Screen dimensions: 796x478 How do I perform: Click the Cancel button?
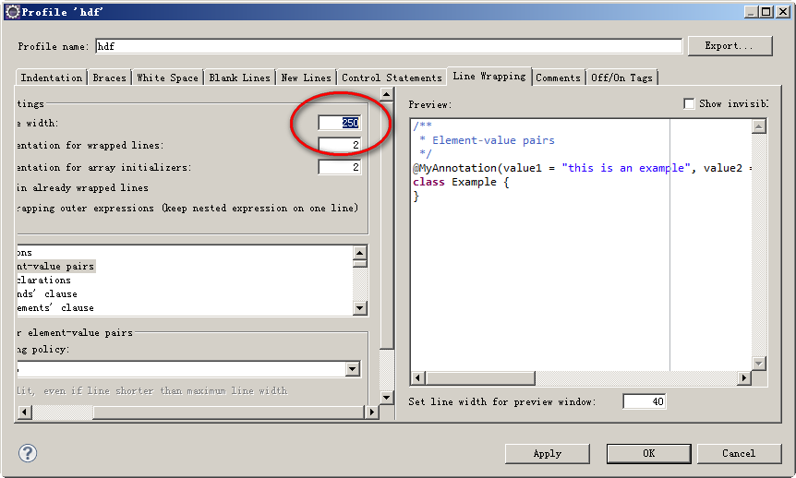pyautogui.click(x=739, y=453)
